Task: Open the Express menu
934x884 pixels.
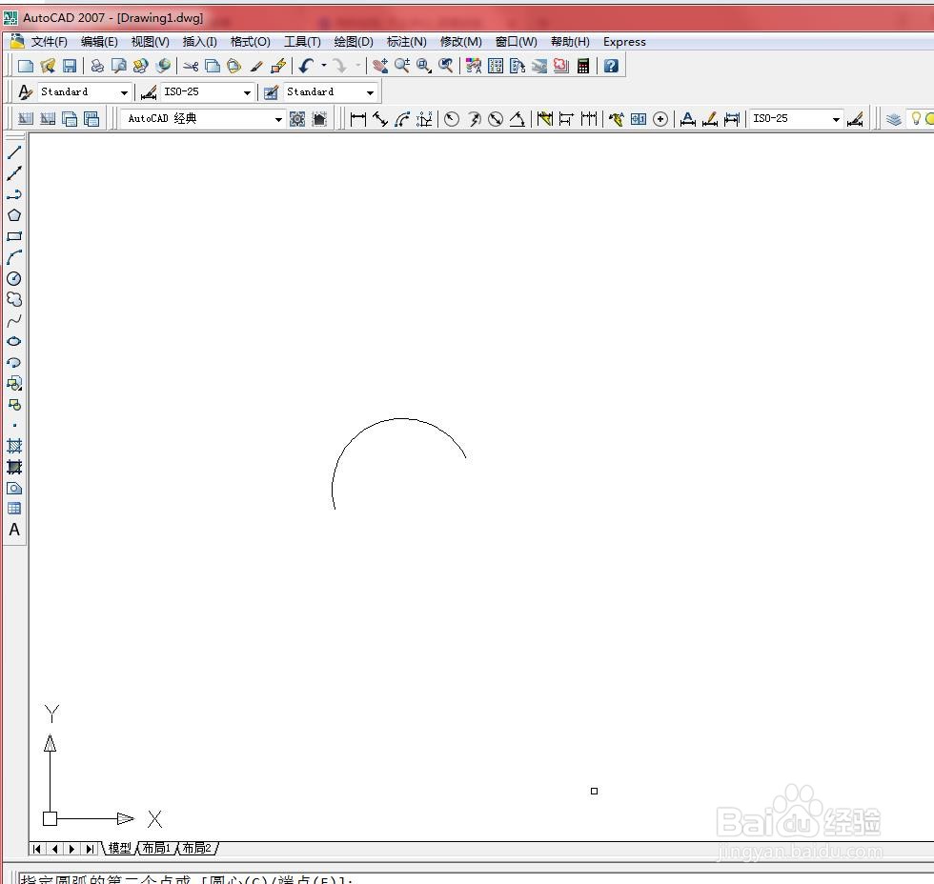Action: click(624, 42)
